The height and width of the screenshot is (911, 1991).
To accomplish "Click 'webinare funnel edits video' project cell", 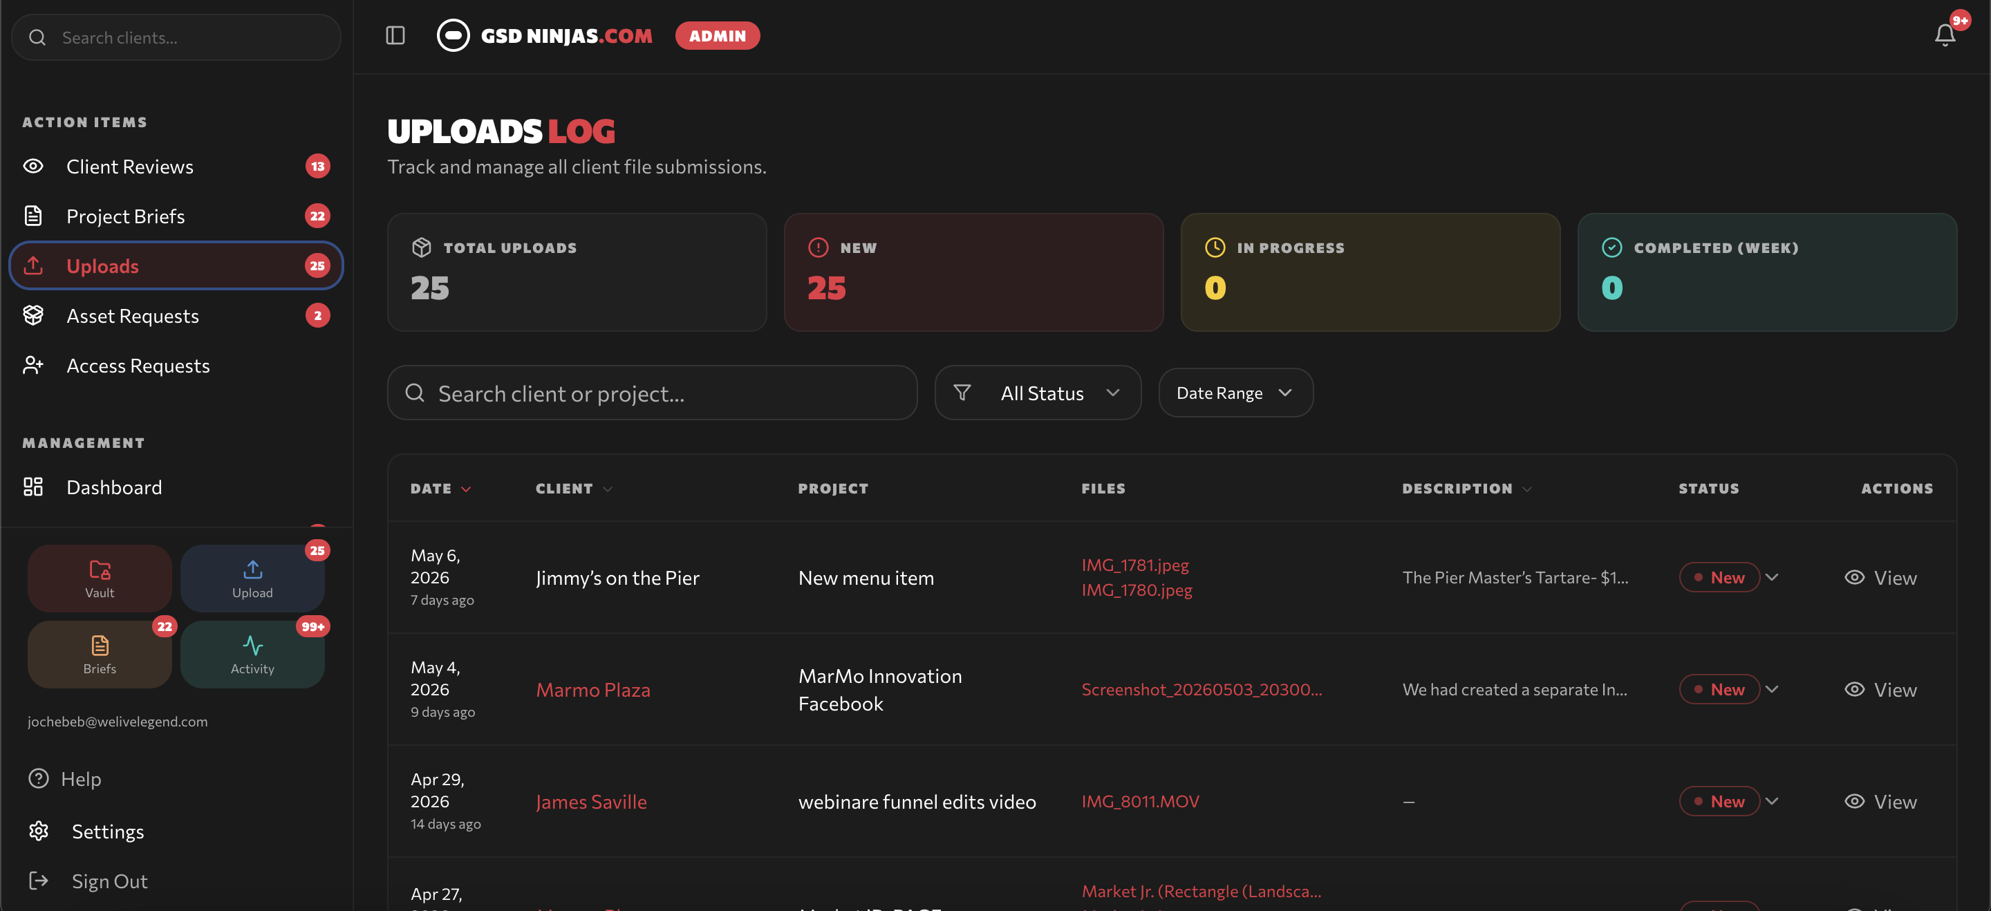I will click(x=917, y=801).
